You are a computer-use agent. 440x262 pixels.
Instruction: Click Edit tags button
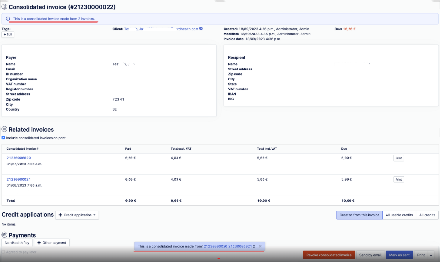click(x=8, y=34)
